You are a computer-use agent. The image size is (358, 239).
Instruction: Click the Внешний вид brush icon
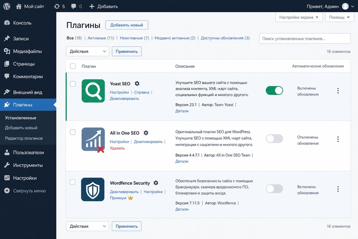(x=7, y=92)
